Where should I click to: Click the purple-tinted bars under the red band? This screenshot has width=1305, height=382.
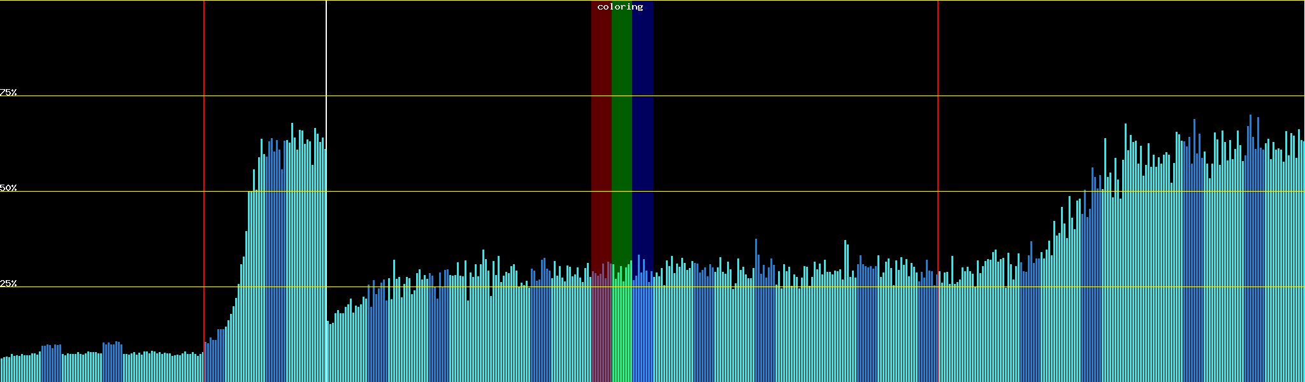(x=601, y=331)
